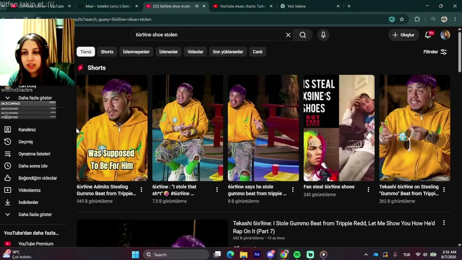Image resolution: width=462 pixels, height=260 pixels.
Task: Open '6ix9ine says he stole gummo beat' title
Action: (x=257, y=190)
